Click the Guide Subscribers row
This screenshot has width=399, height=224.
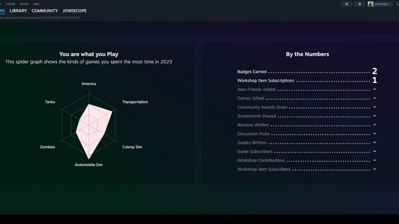(307, 152)
